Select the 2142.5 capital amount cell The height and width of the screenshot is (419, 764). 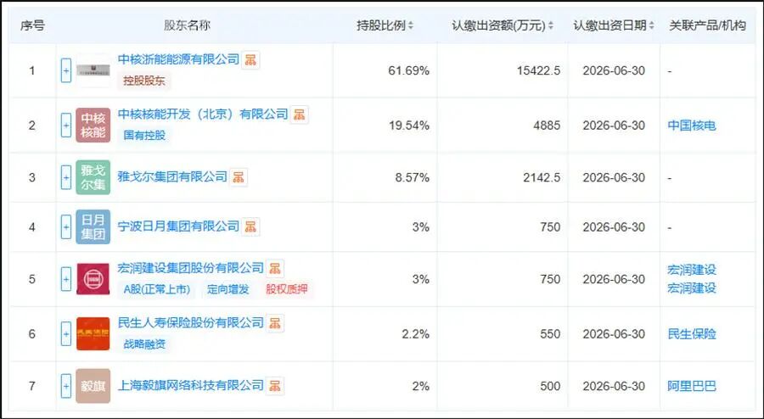pyautogui.click(x=542, y=177)
